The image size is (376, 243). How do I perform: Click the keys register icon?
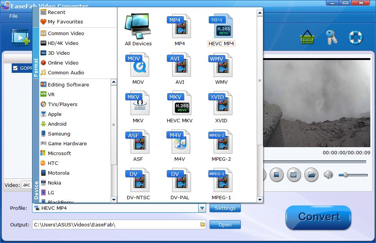tap(331, 37)
